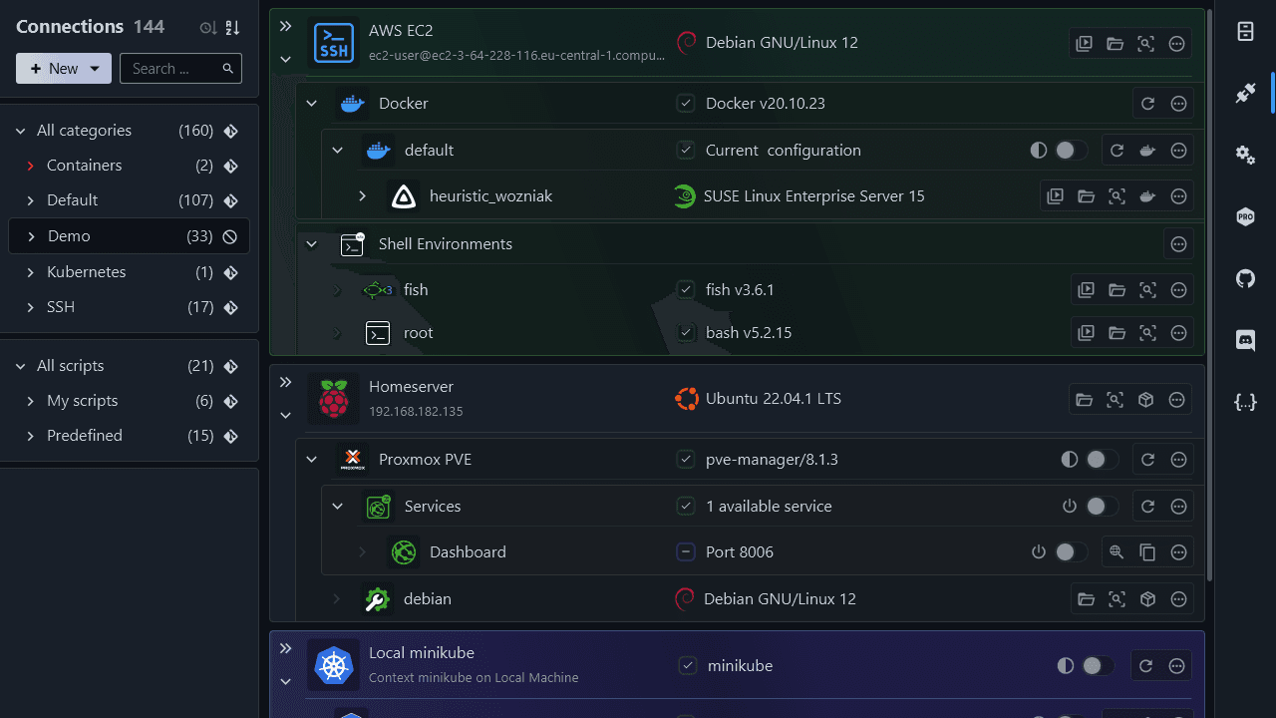Open terminal for heuristic_wozniak container

click(x=1055, y=196)
